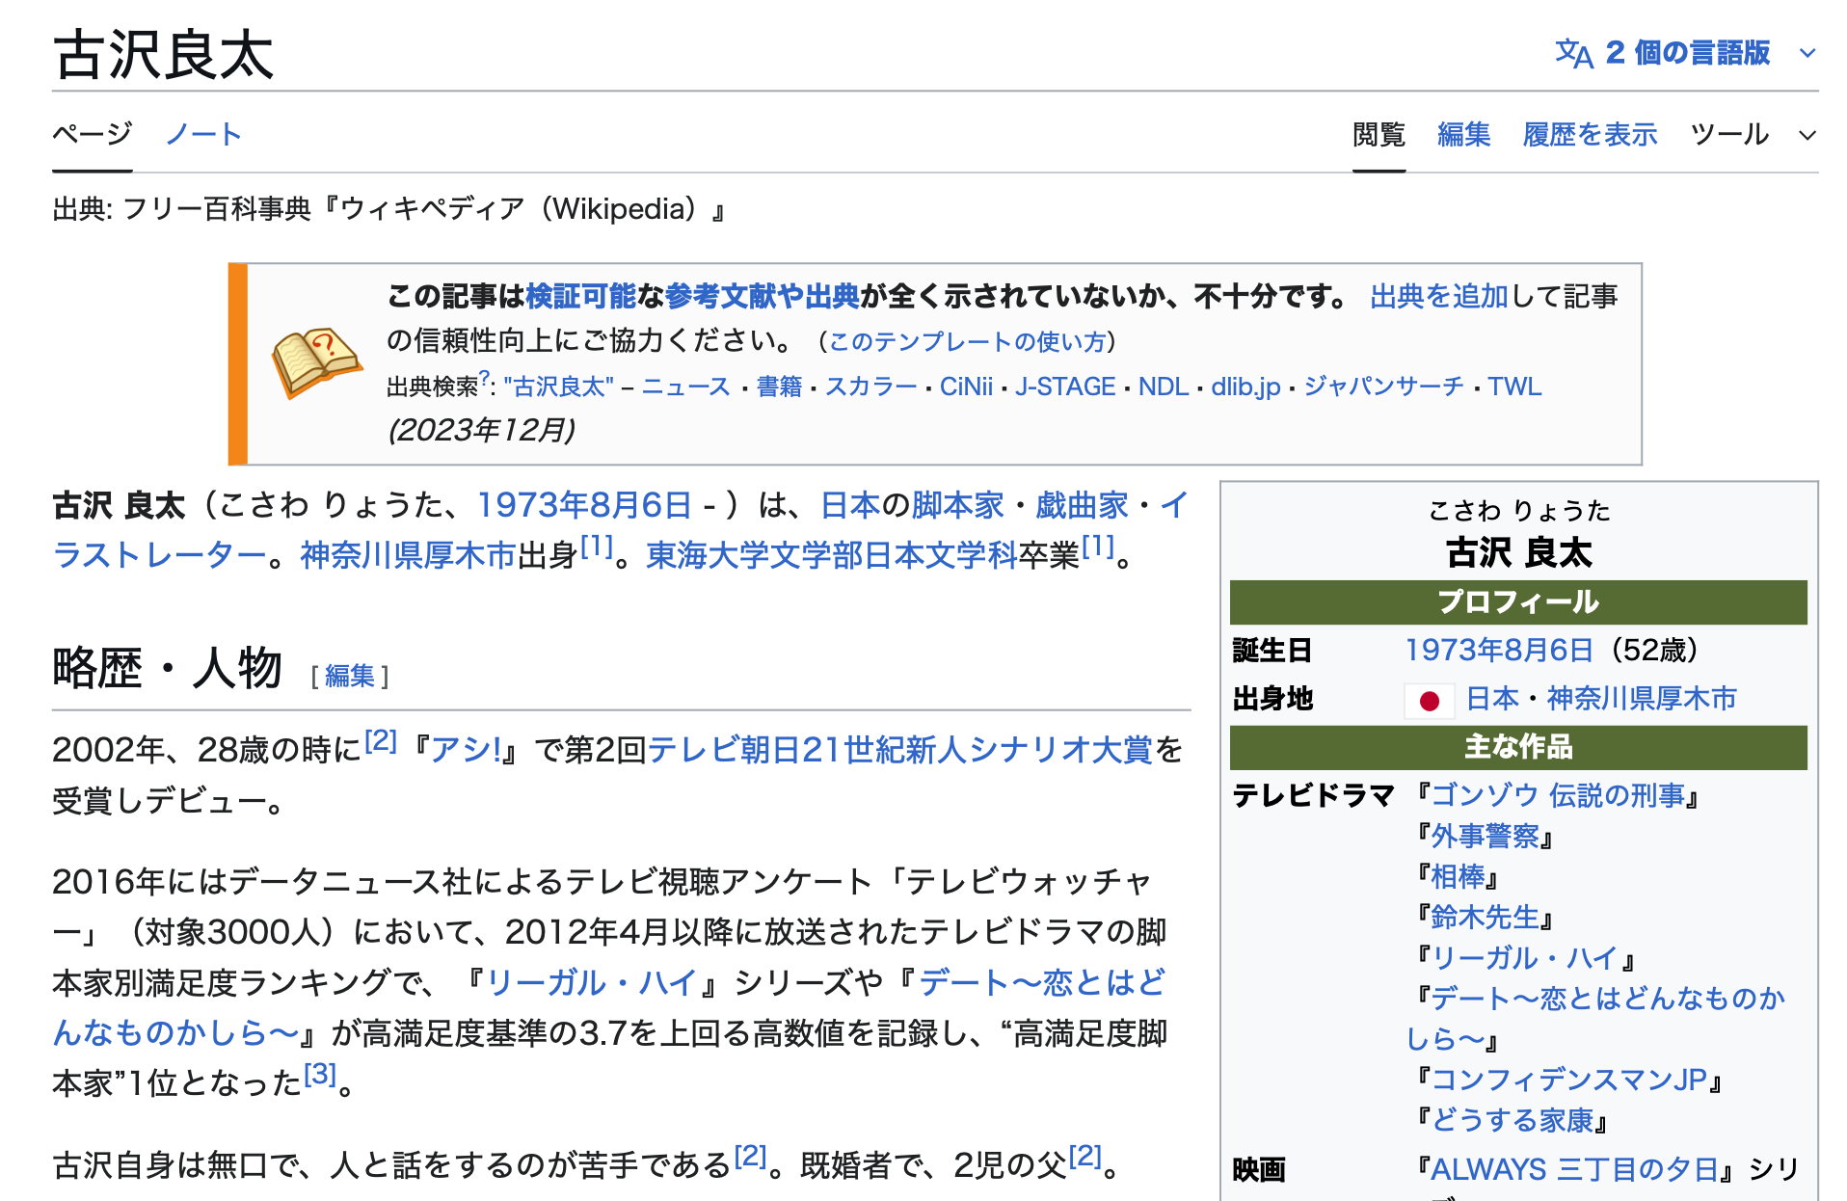Open the CiNii search link
The image size is (1847, 1201).
click(x=966, y=387)
